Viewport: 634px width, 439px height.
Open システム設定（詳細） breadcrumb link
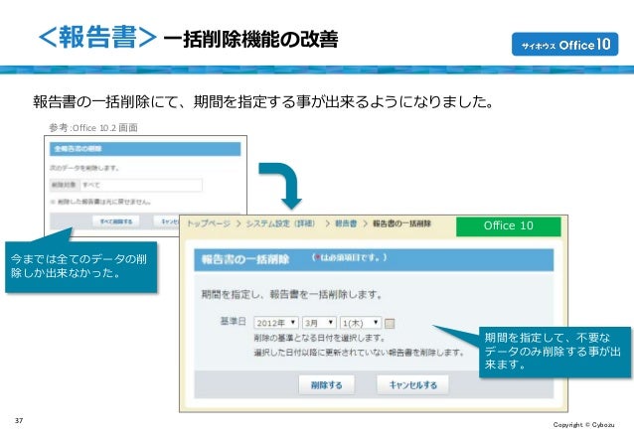coord(280,223)
